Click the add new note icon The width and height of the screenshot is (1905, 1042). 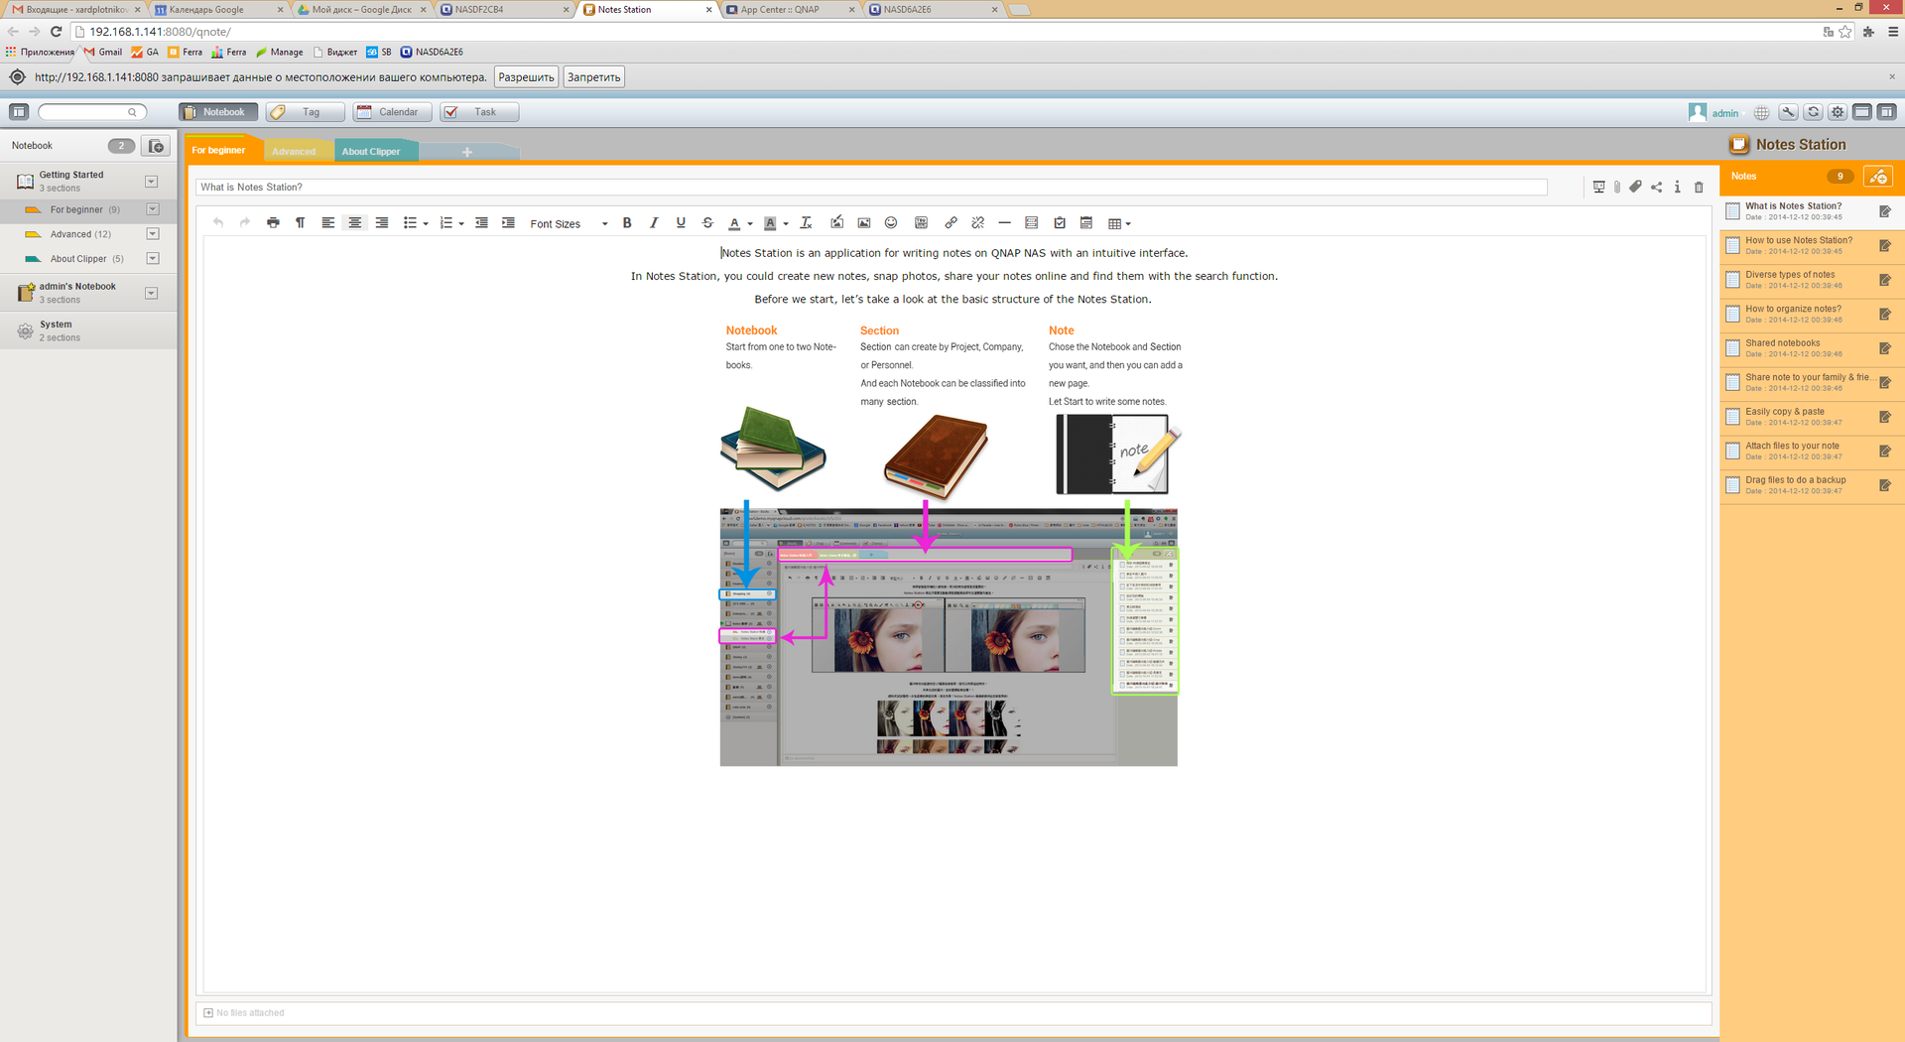coord(1877,177)
